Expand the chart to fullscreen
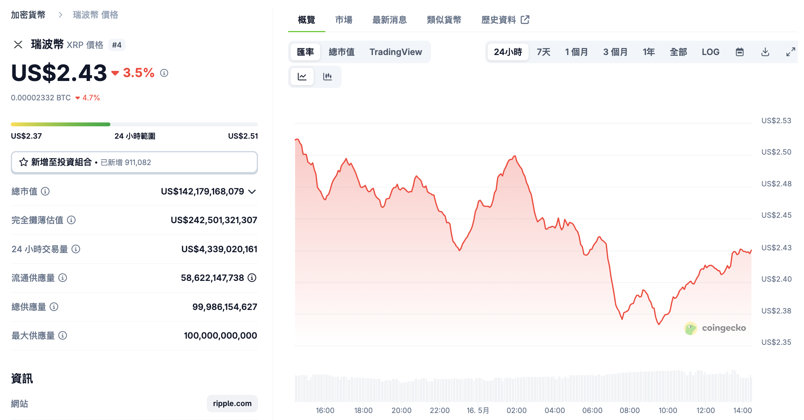804x420 pixels. (x=790, y=52)
